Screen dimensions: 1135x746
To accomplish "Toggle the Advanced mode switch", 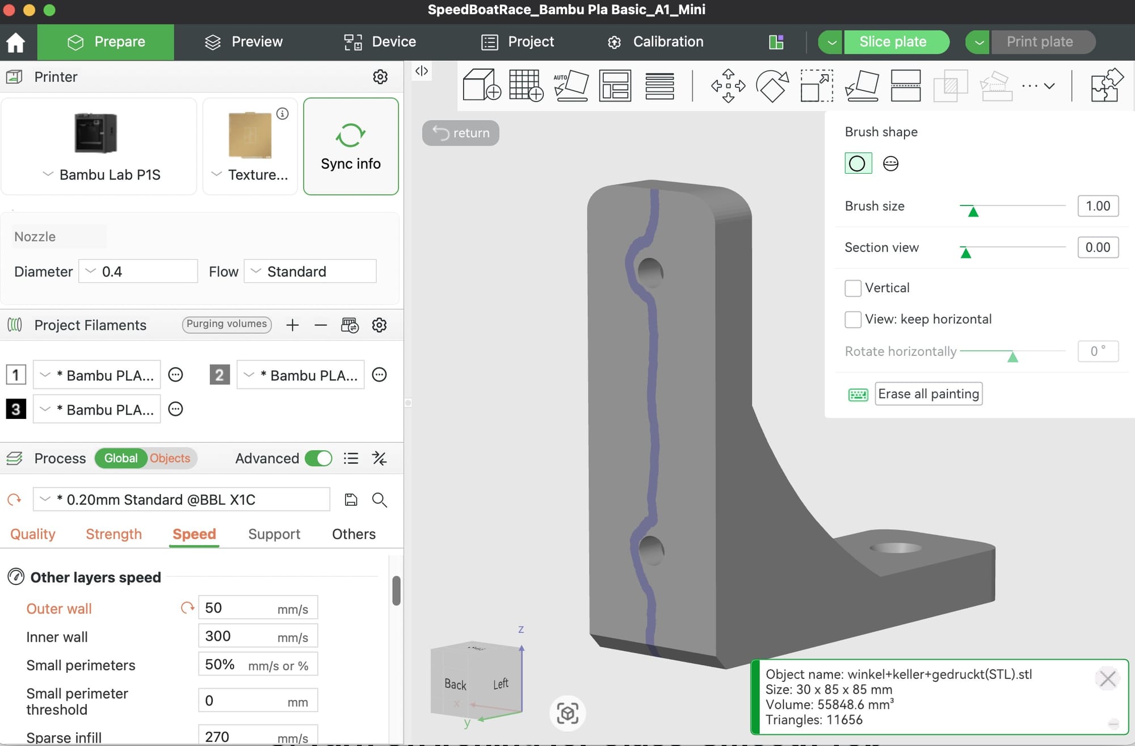I will point(318,458).
